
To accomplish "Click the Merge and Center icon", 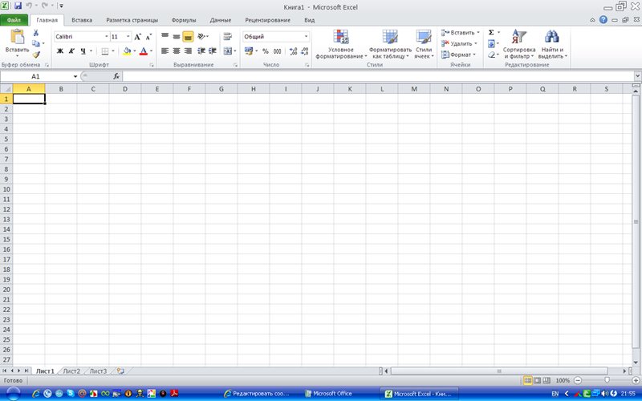I will coord(228,51).
